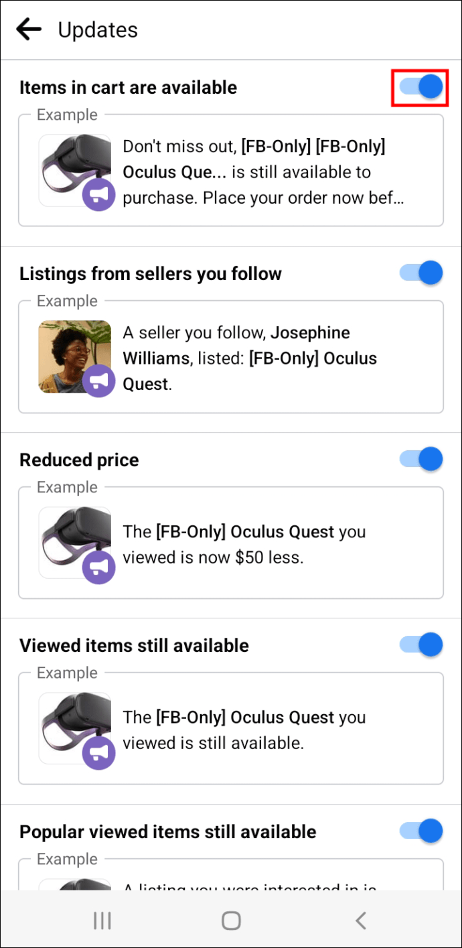Tap megaphone badge in Viewed items example
The width and height of the screenshot is (462, 948).
[x=99, y=752]
